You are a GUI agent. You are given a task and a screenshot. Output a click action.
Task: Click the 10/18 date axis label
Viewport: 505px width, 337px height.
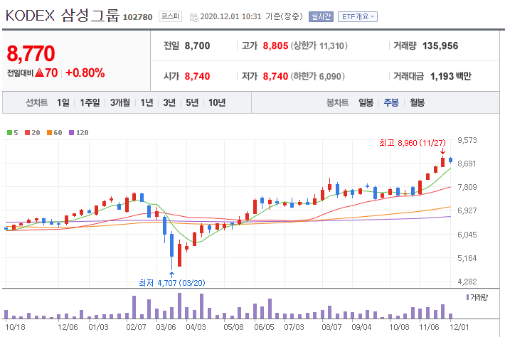click(x=15, y=327)
